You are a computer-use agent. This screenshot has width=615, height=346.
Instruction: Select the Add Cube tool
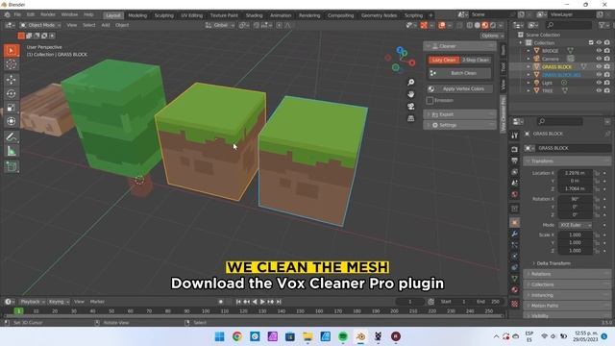click(12, 166)
